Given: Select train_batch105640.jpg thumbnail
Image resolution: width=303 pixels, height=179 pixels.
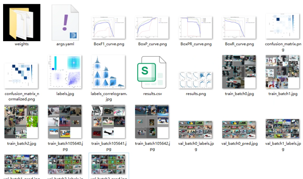Looking at the screenshot, I should 65,121.
